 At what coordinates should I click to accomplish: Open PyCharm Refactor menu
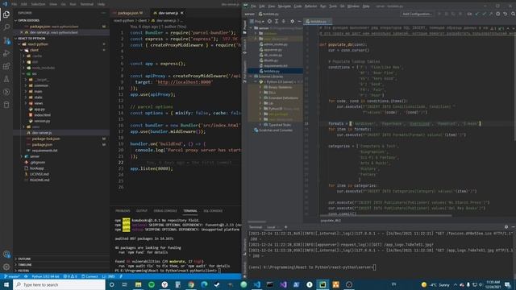coord(310,6)
